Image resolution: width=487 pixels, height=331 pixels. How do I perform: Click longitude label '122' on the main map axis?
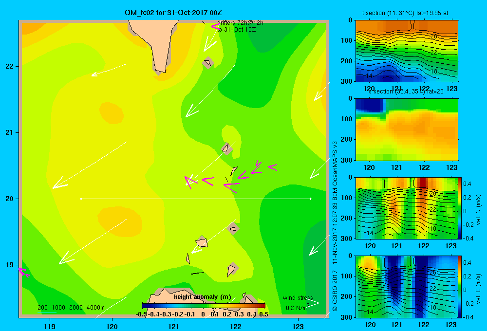236,326
